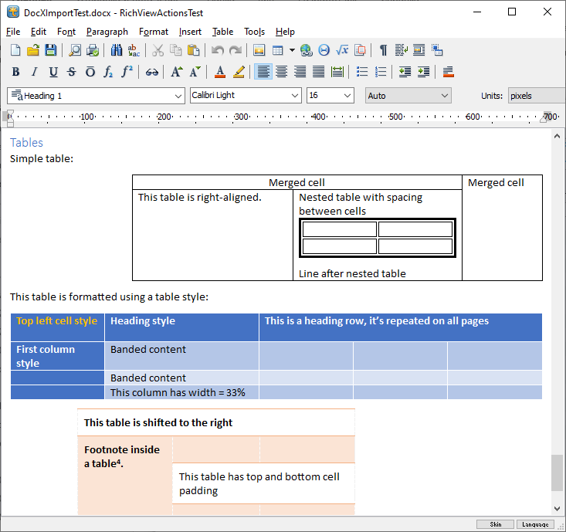Toggle Italic formatting
The image size is (566, 532).
35,72
